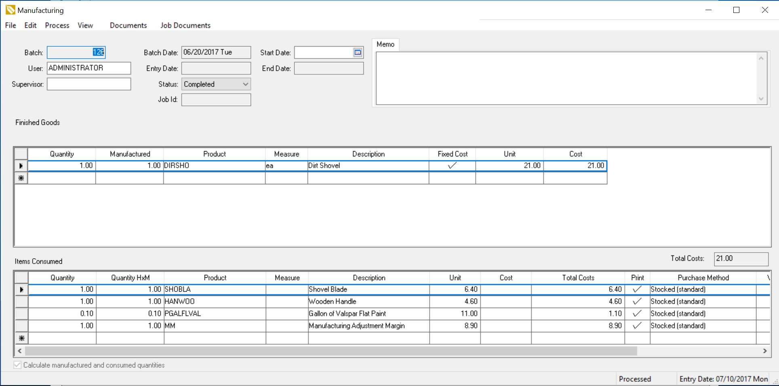Select the Dirt Shovel description cell
The image size is (779, 386).
coord(368,166)
